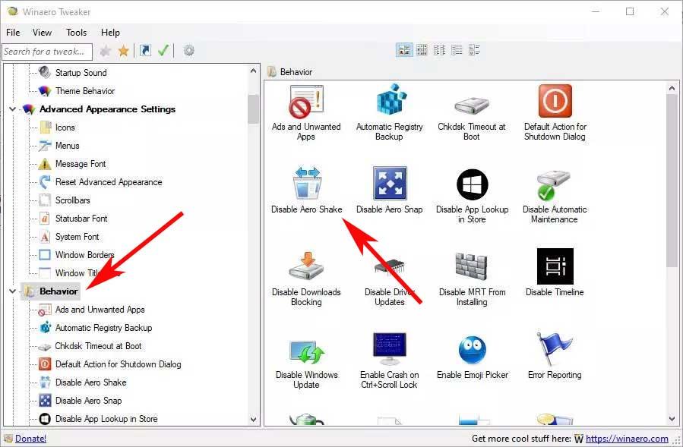Select Theme Behavior in tree
The width and height of the screenshot is (683, 447).
(85, 91)
